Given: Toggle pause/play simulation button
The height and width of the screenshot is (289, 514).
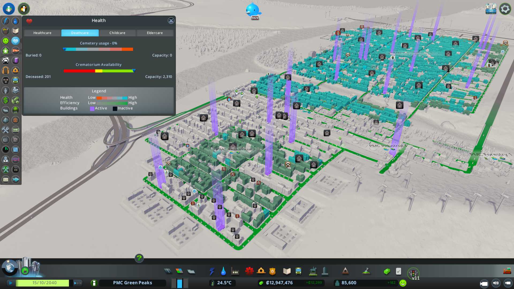Looking at the screenshot, I should [x=11, y=283].
